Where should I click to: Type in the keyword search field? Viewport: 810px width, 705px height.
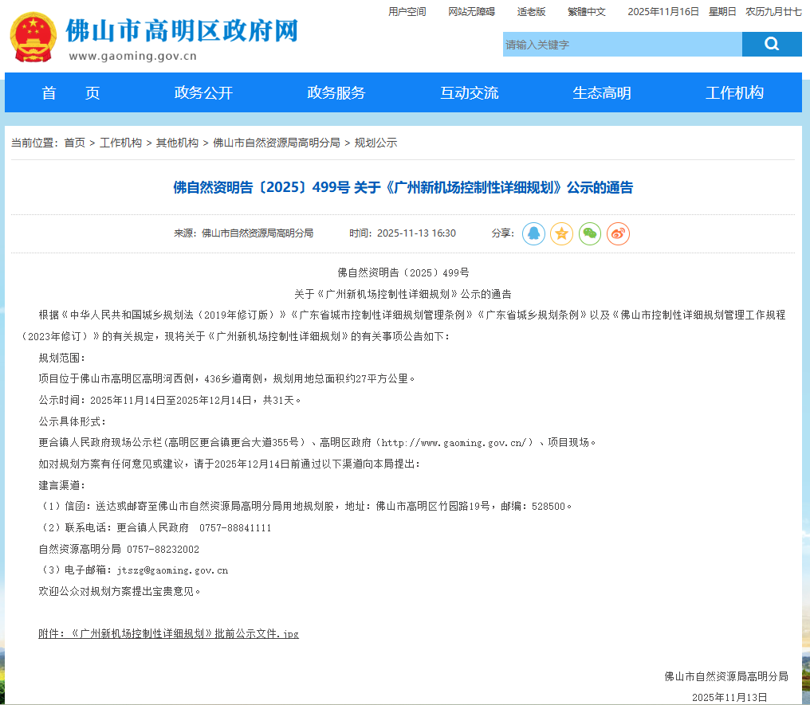pos(622,45)
